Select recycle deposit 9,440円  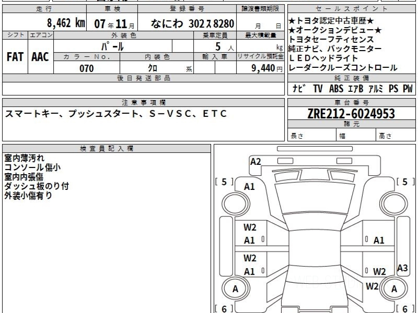[x=267, y=68]
